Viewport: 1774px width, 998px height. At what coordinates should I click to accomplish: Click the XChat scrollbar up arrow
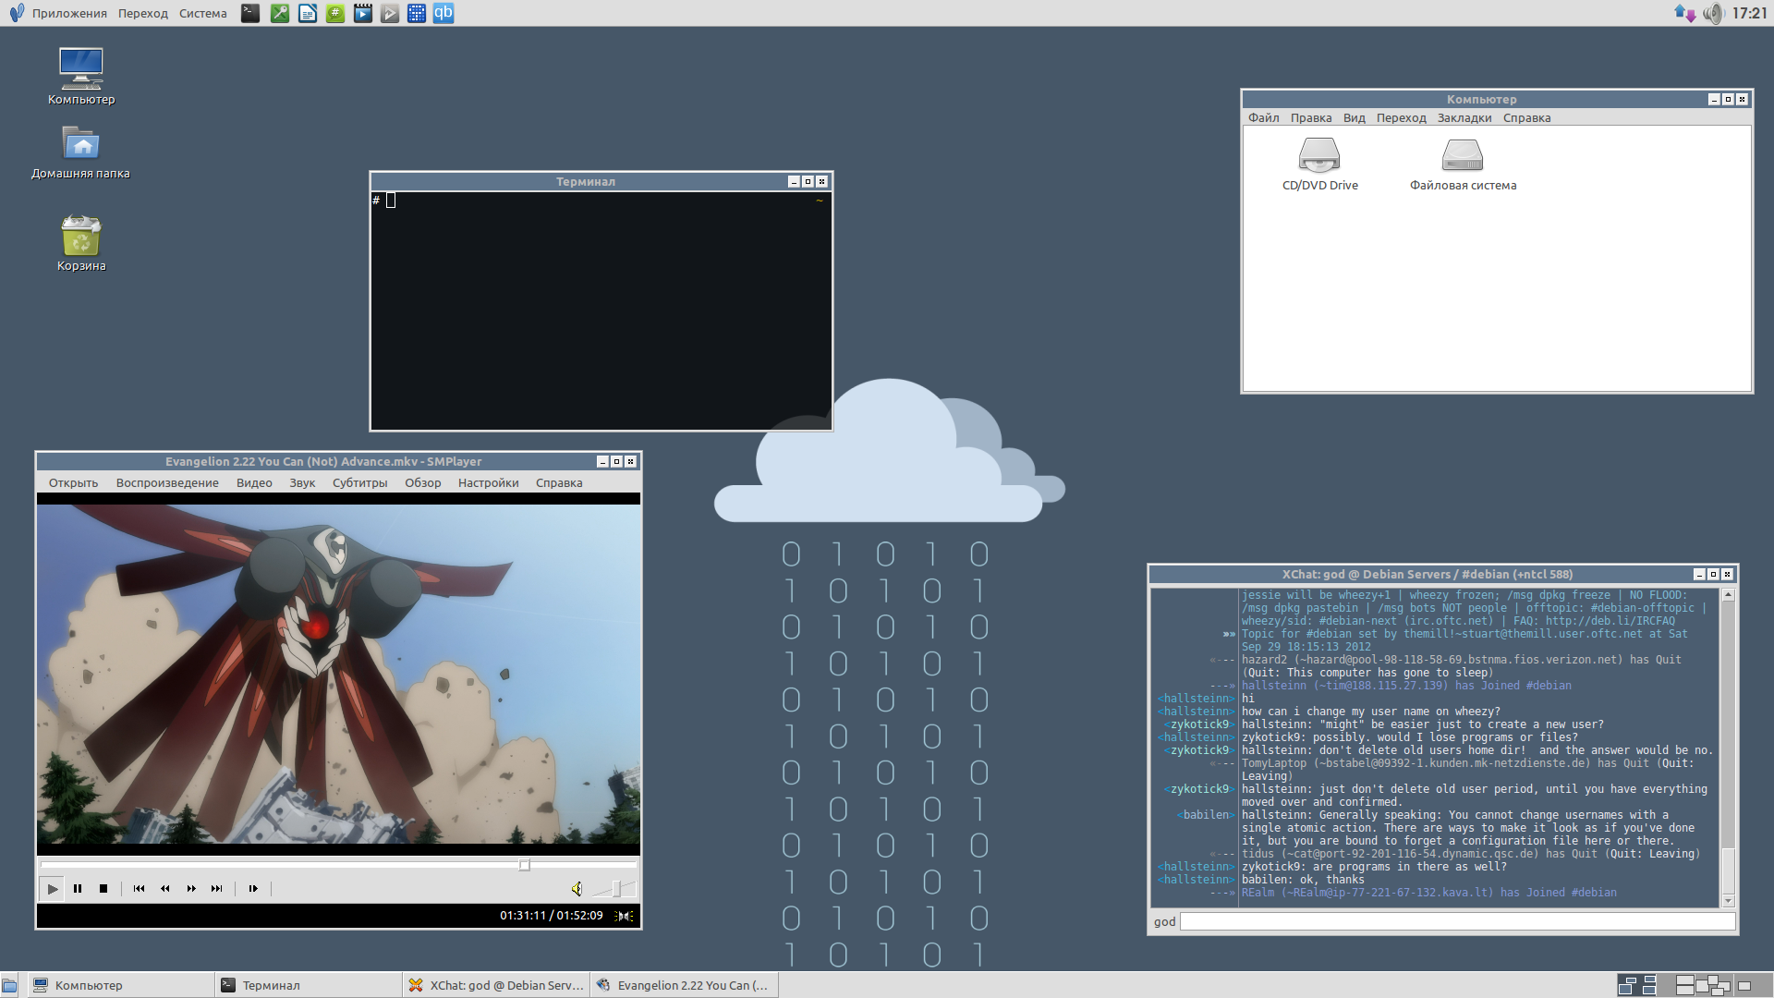pos(1728,596)
